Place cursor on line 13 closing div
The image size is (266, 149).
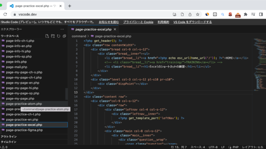point(89,92)
